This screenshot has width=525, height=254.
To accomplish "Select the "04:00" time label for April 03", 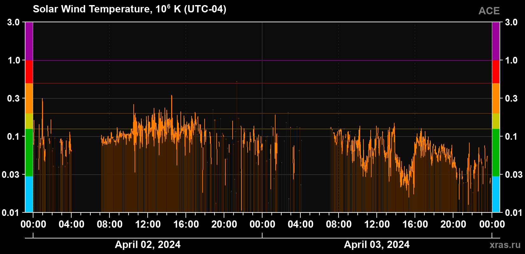I will (x=301, y=224).
